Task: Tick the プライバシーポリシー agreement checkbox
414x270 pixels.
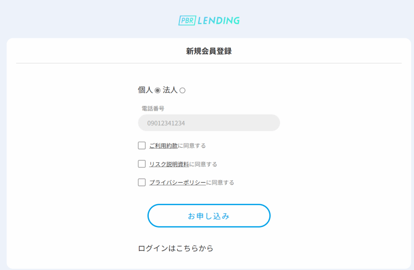Action: tap(142, 182)
